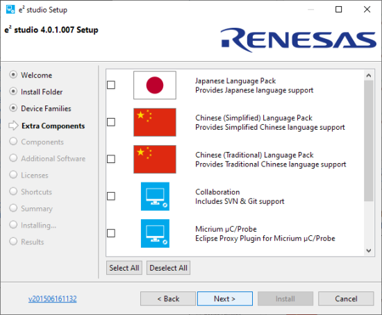Screen dimensions: 382x315
Task: Click the Traditional Chinese flag icon
Action: pos(155,159)
